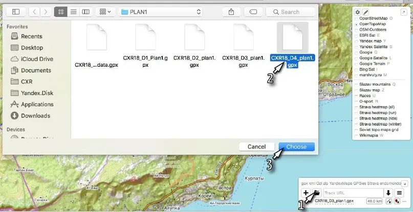
Task: Select the CXR18_D2_plan1.gpx file
Action: pos(194,46)
